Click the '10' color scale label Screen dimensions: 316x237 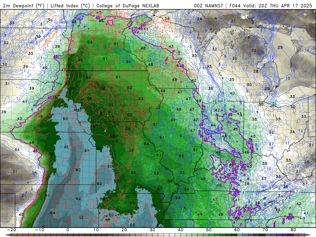pyautogui.click(x=96, y=230)
